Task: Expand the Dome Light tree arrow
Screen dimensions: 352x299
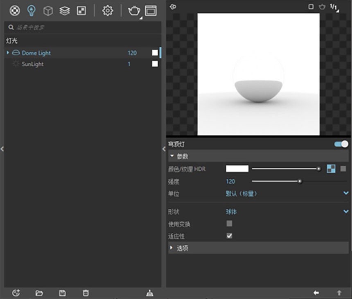Action: click(x=8, y=53)
